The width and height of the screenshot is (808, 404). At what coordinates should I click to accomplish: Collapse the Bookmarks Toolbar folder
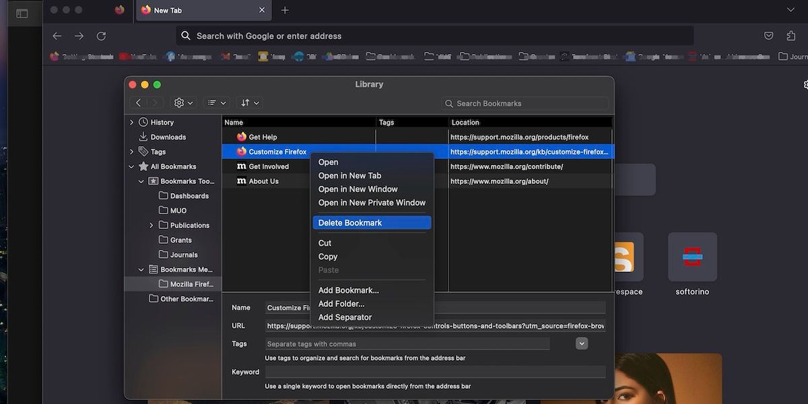[x=141, y=180]
